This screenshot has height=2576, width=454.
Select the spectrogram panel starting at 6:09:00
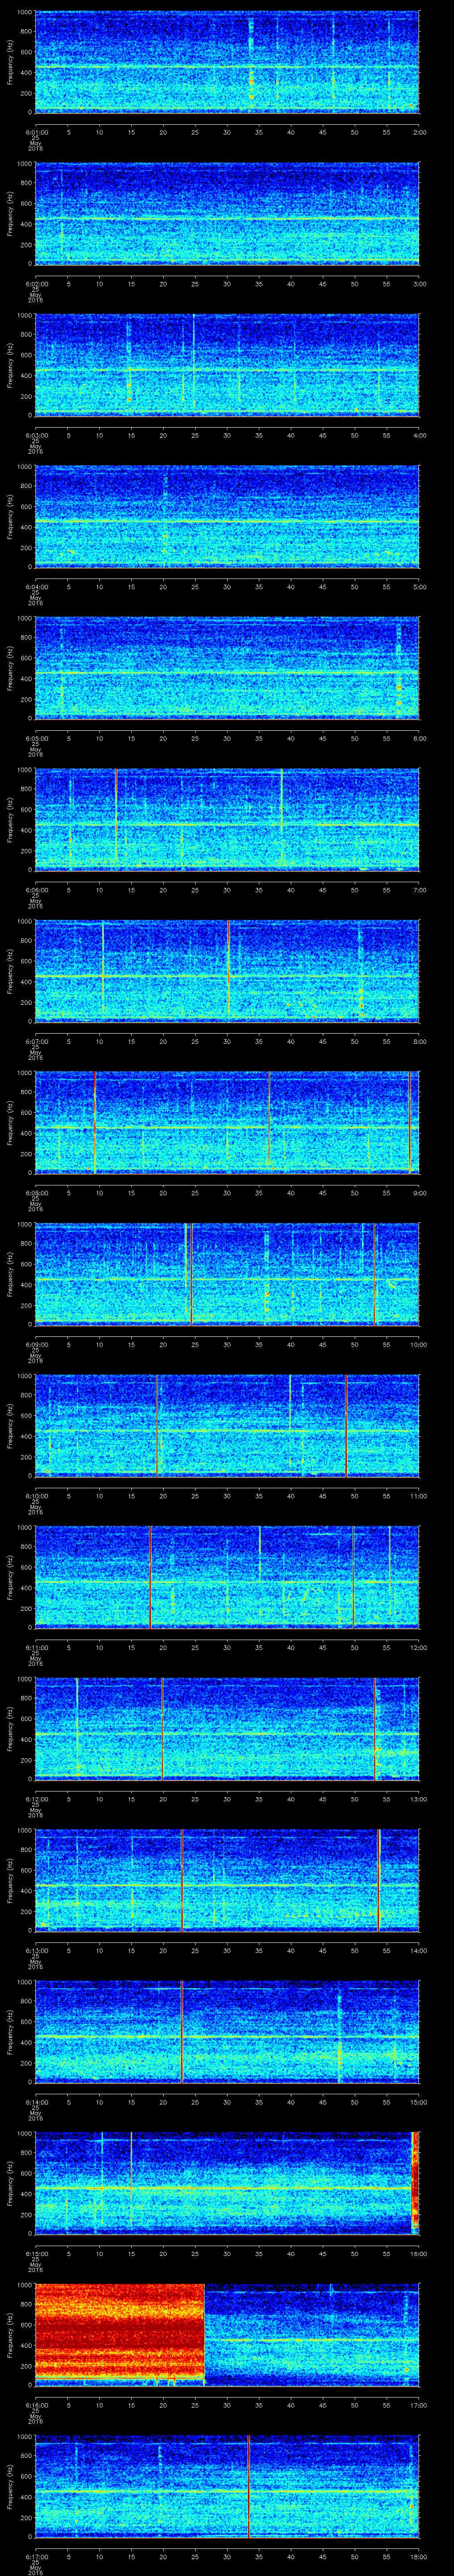click(227, 1274)
